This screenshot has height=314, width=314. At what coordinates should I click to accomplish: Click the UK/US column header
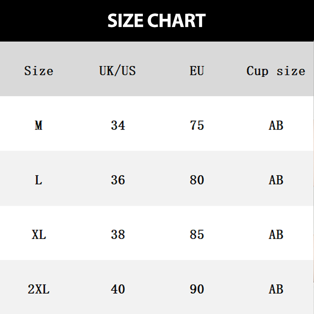117,71
